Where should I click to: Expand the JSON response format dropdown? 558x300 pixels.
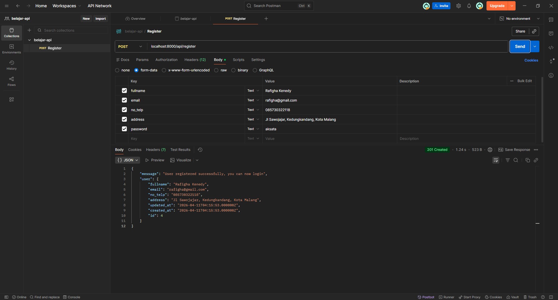(x=128, y=160)
